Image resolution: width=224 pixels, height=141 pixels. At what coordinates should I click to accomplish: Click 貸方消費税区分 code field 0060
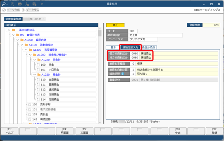135,58
